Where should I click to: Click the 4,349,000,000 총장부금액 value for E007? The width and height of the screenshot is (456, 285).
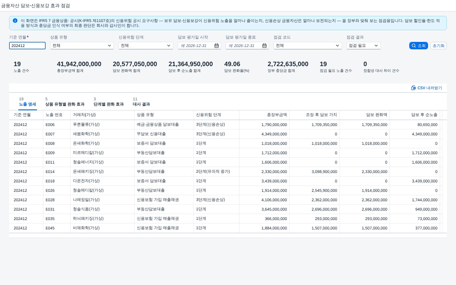pyautogui.click(x=264, y=134)
